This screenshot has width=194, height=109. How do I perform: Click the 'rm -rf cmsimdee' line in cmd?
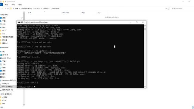click(34, 42)
